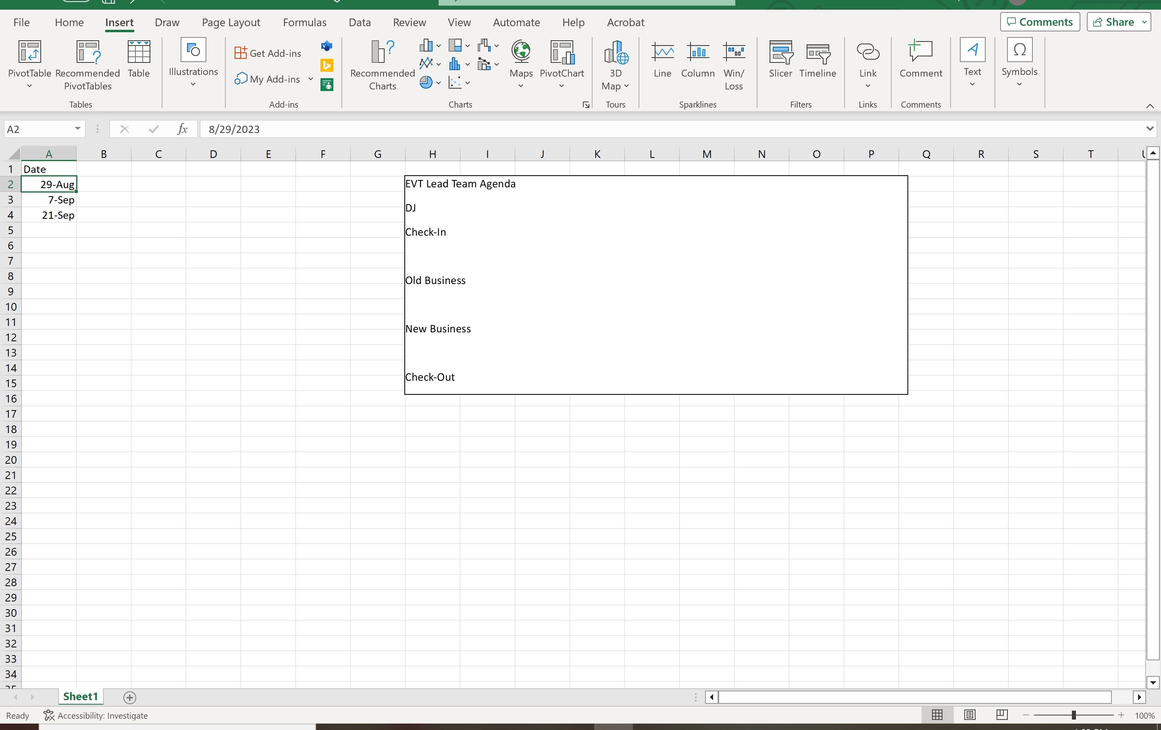The width and height of the screenshot is (1161, 730).
Task: Insert a Table
Action: pyautogui.click(x=138, y=59)
